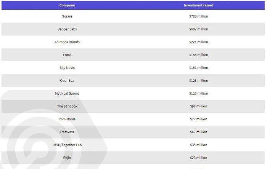Select the $23 million Enjin value
Image resolution: width=267 pixels, height=169 pixels.
point(198,158)
